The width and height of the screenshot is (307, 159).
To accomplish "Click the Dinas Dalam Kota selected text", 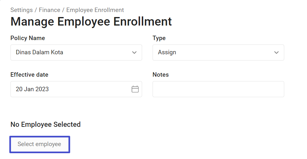I will 39,52.
